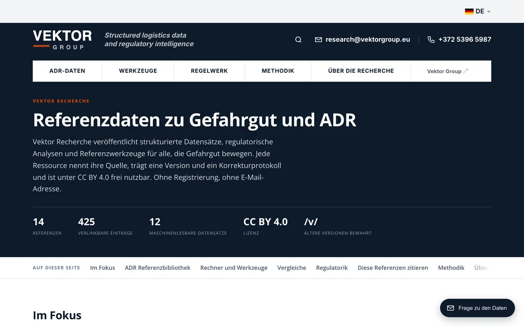Click the AUF DIESER SEITE label
The height and width of the screenshot is (327, 524).
tap(56, 268)
